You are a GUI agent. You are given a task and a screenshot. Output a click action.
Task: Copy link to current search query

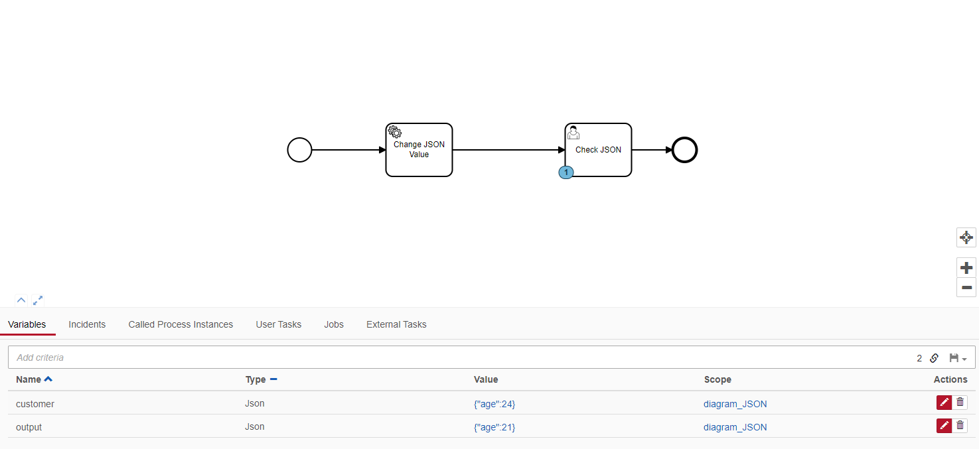pos(934,358)
